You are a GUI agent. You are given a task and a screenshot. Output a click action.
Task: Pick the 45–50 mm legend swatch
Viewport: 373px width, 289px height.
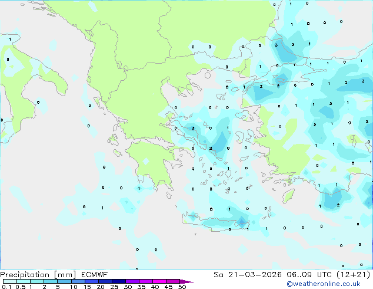click(x=173, y=281)
